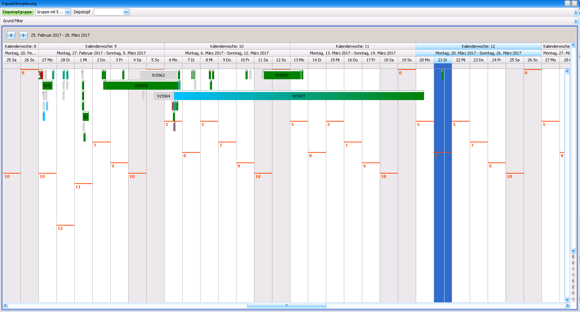Click the '21 Di' day column header
Viewport: 580px width, 312px height.
[x=442, y=60]
